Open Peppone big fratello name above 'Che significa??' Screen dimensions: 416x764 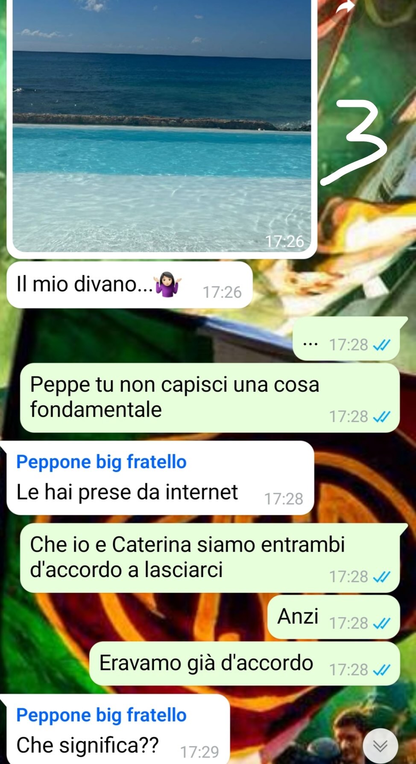tap(101, 715)
